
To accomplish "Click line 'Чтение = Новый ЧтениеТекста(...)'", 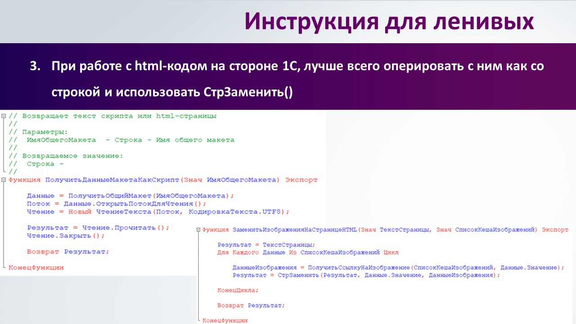I will [158, 211].
